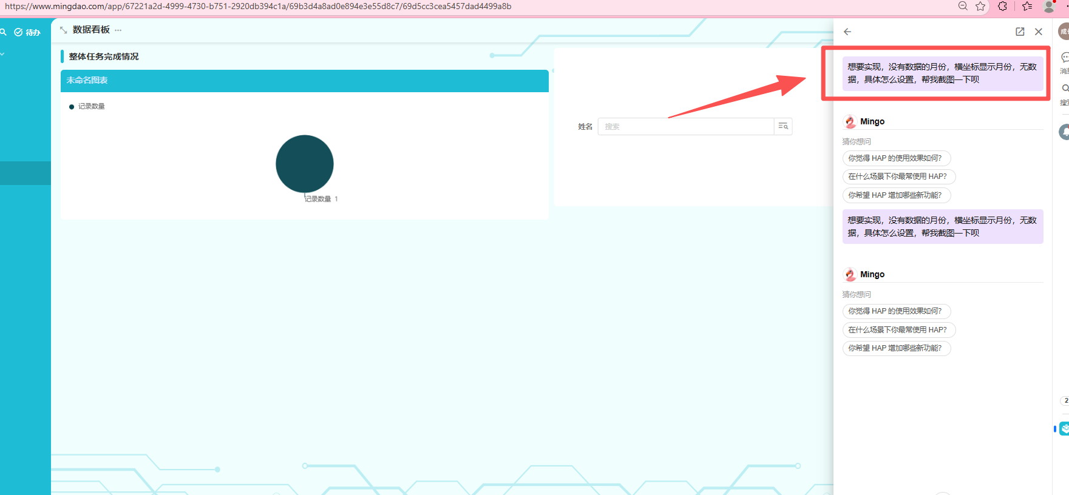Image resolution: width=1069 pixels, height=495 pixels.
Task: Click the lower 你觉得 HAP 的使用效果如何? chip
Action: click(895, 311)
